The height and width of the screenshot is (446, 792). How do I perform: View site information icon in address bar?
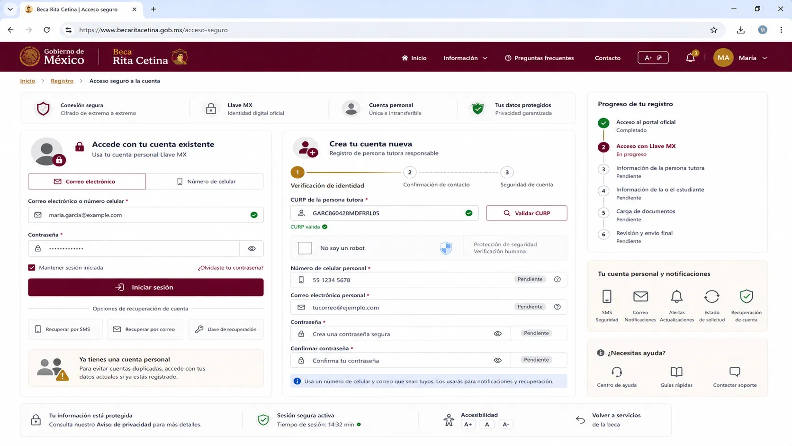tap(68, 30)
